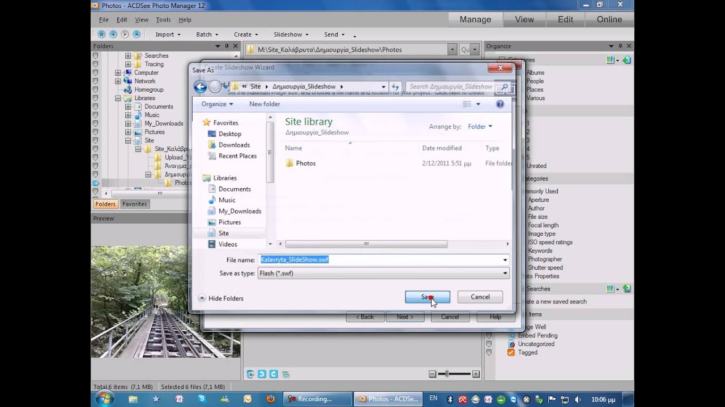Image resolution: width=725 pixels, height=407 pixels.
Task: Toggle Easy-Select marker for Computer row
Action: click(95, 72)
